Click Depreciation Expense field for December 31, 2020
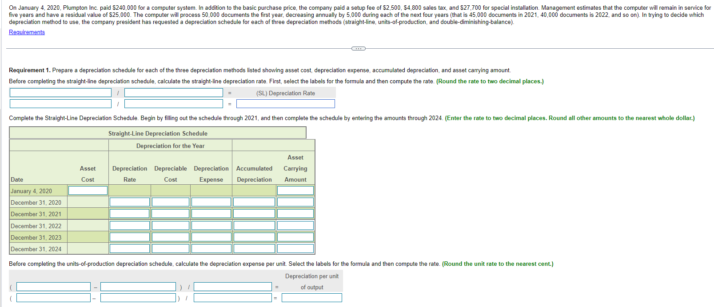This screenshot has width=714, height=307. click(211, 202)
